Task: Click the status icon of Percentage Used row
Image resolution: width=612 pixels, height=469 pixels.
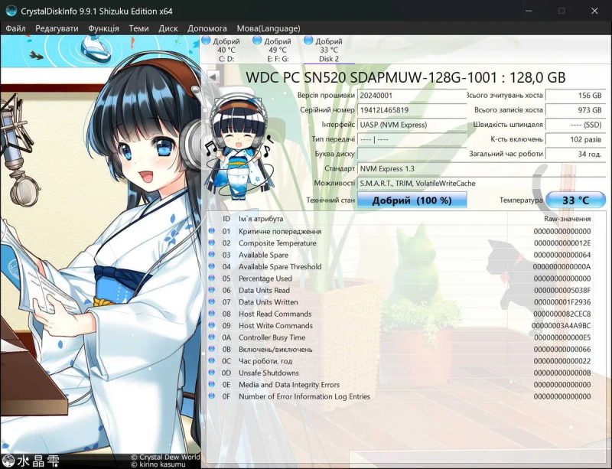Action: point(212,278)
